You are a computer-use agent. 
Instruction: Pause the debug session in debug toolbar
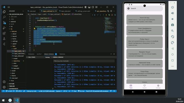coord(95,15)
